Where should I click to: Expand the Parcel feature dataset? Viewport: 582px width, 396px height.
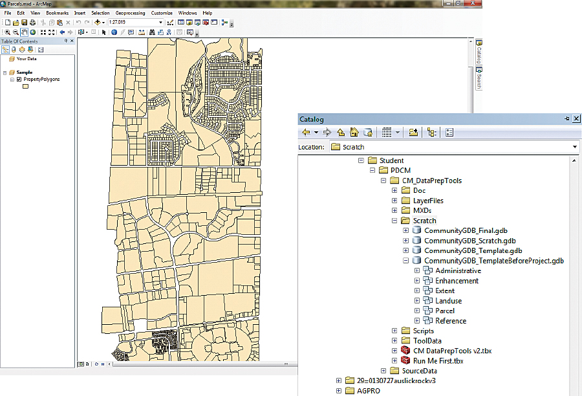pyautogui.click(x=417, y=311)
